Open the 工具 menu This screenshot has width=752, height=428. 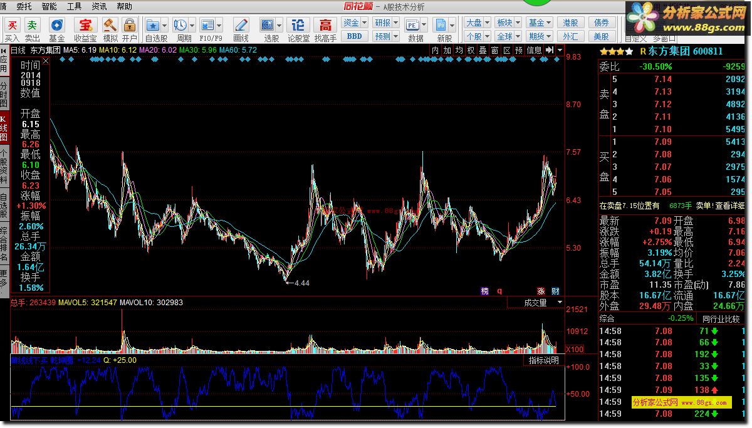point(74,6)
